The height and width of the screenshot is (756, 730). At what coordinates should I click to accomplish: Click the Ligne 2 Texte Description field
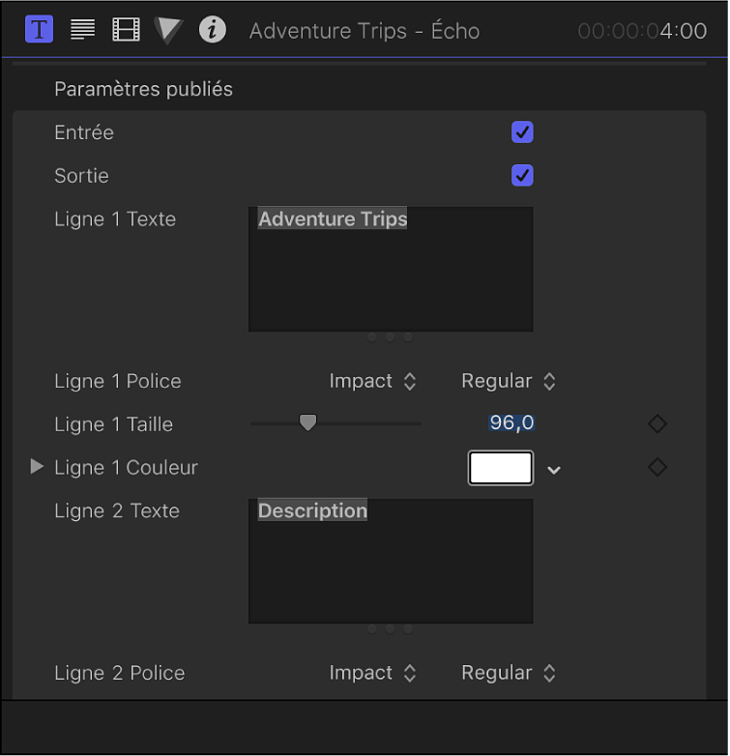[x=391, y=561]
